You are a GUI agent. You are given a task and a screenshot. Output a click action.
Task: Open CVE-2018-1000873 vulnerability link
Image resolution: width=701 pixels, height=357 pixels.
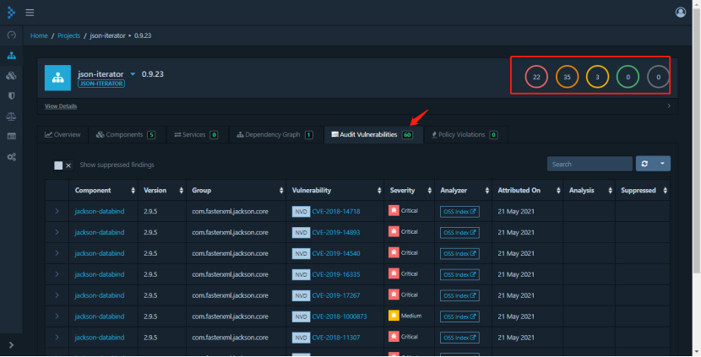point(340,316)
